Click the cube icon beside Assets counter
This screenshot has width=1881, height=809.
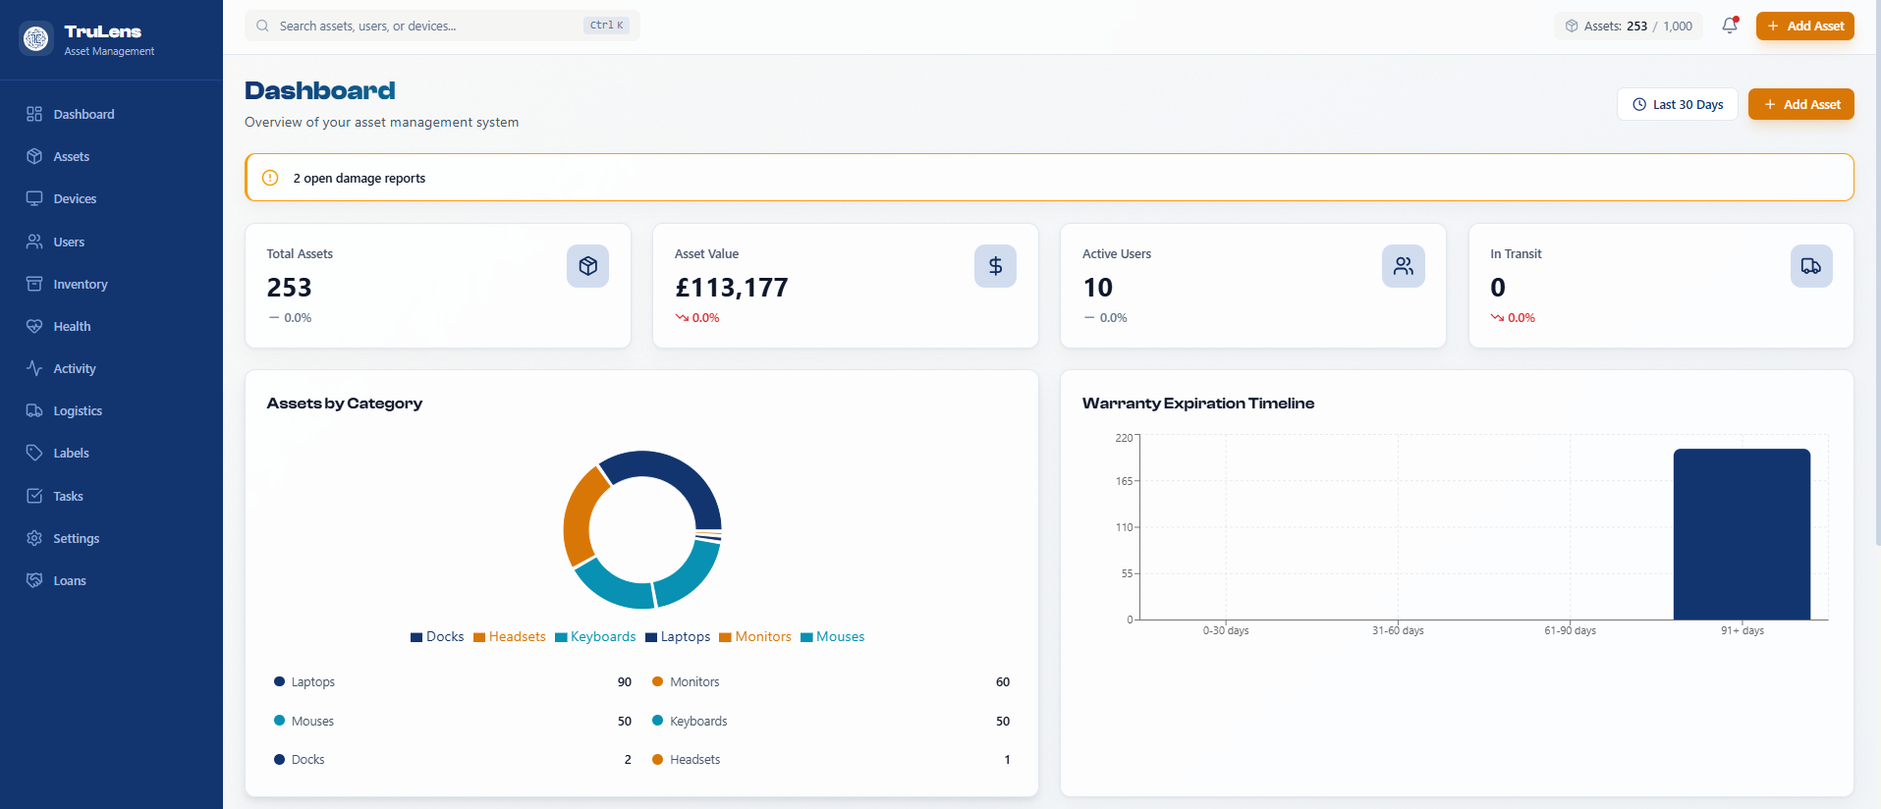1572,26
